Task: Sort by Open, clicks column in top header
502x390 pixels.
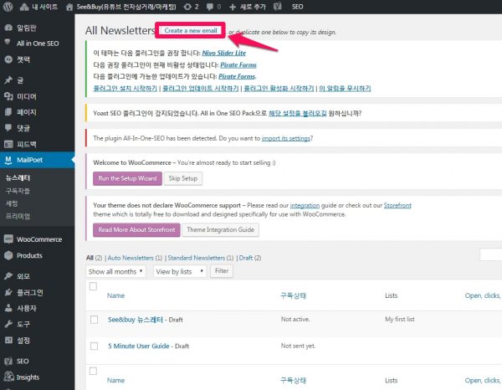Action: point(483,295)
